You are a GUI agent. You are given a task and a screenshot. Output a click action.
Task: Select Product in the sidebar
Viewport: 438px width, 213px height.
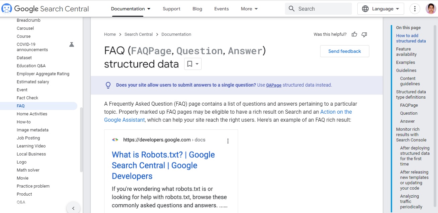click(24, 194)
